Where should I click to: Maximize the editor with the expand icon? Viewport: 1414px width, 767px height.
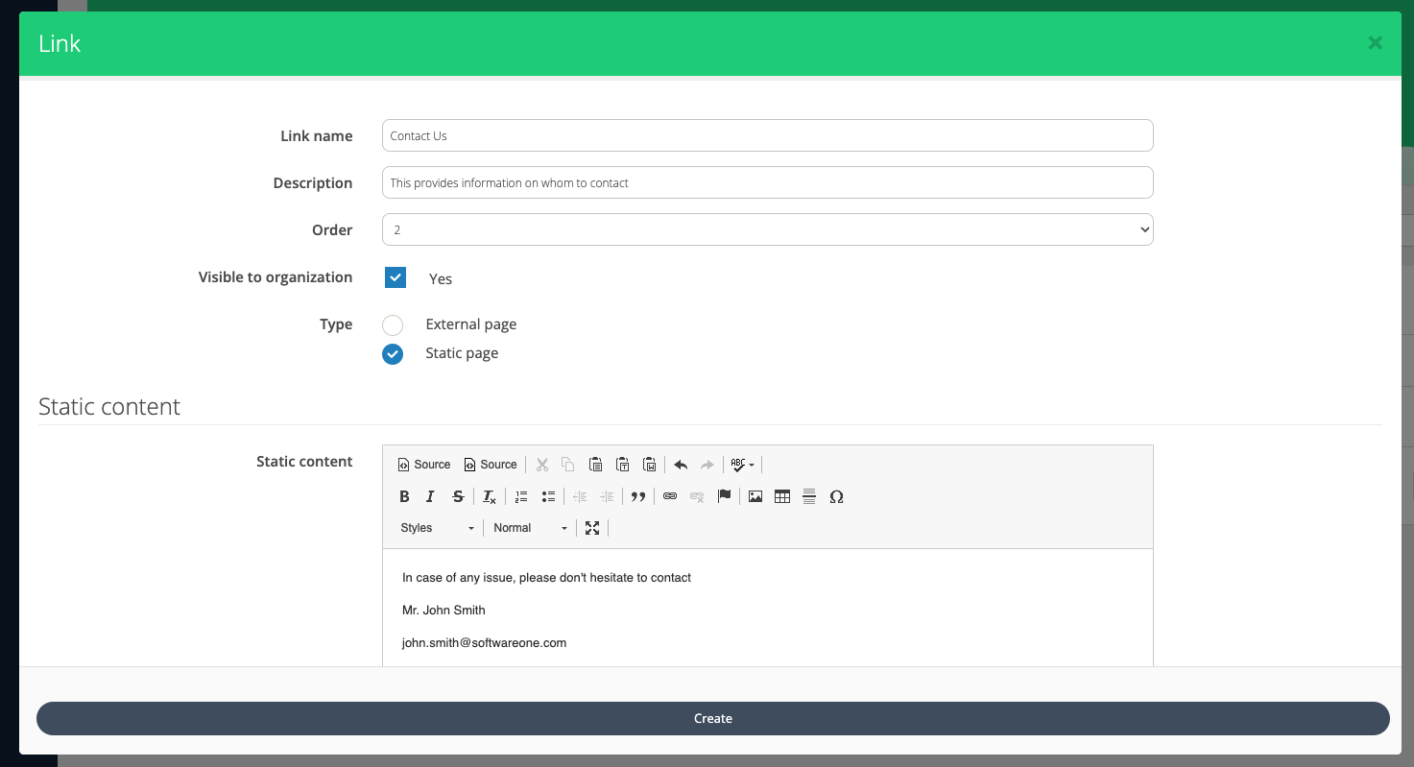point(592,528)
